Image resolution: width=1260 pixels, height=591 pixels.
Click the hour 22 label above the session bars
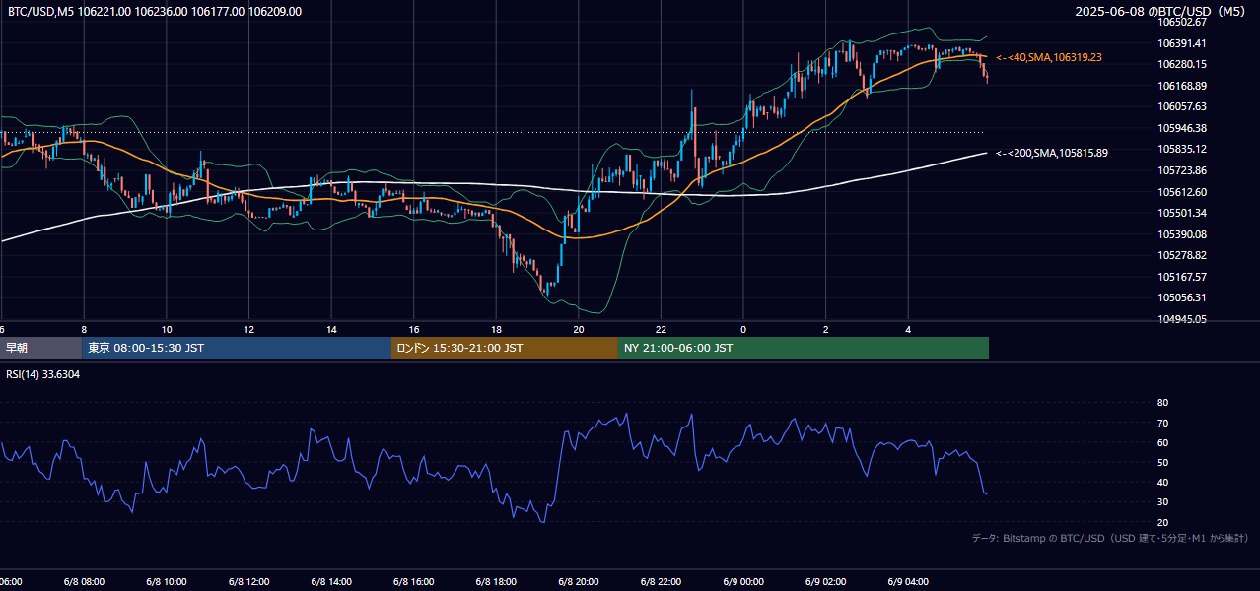(661, 329)
